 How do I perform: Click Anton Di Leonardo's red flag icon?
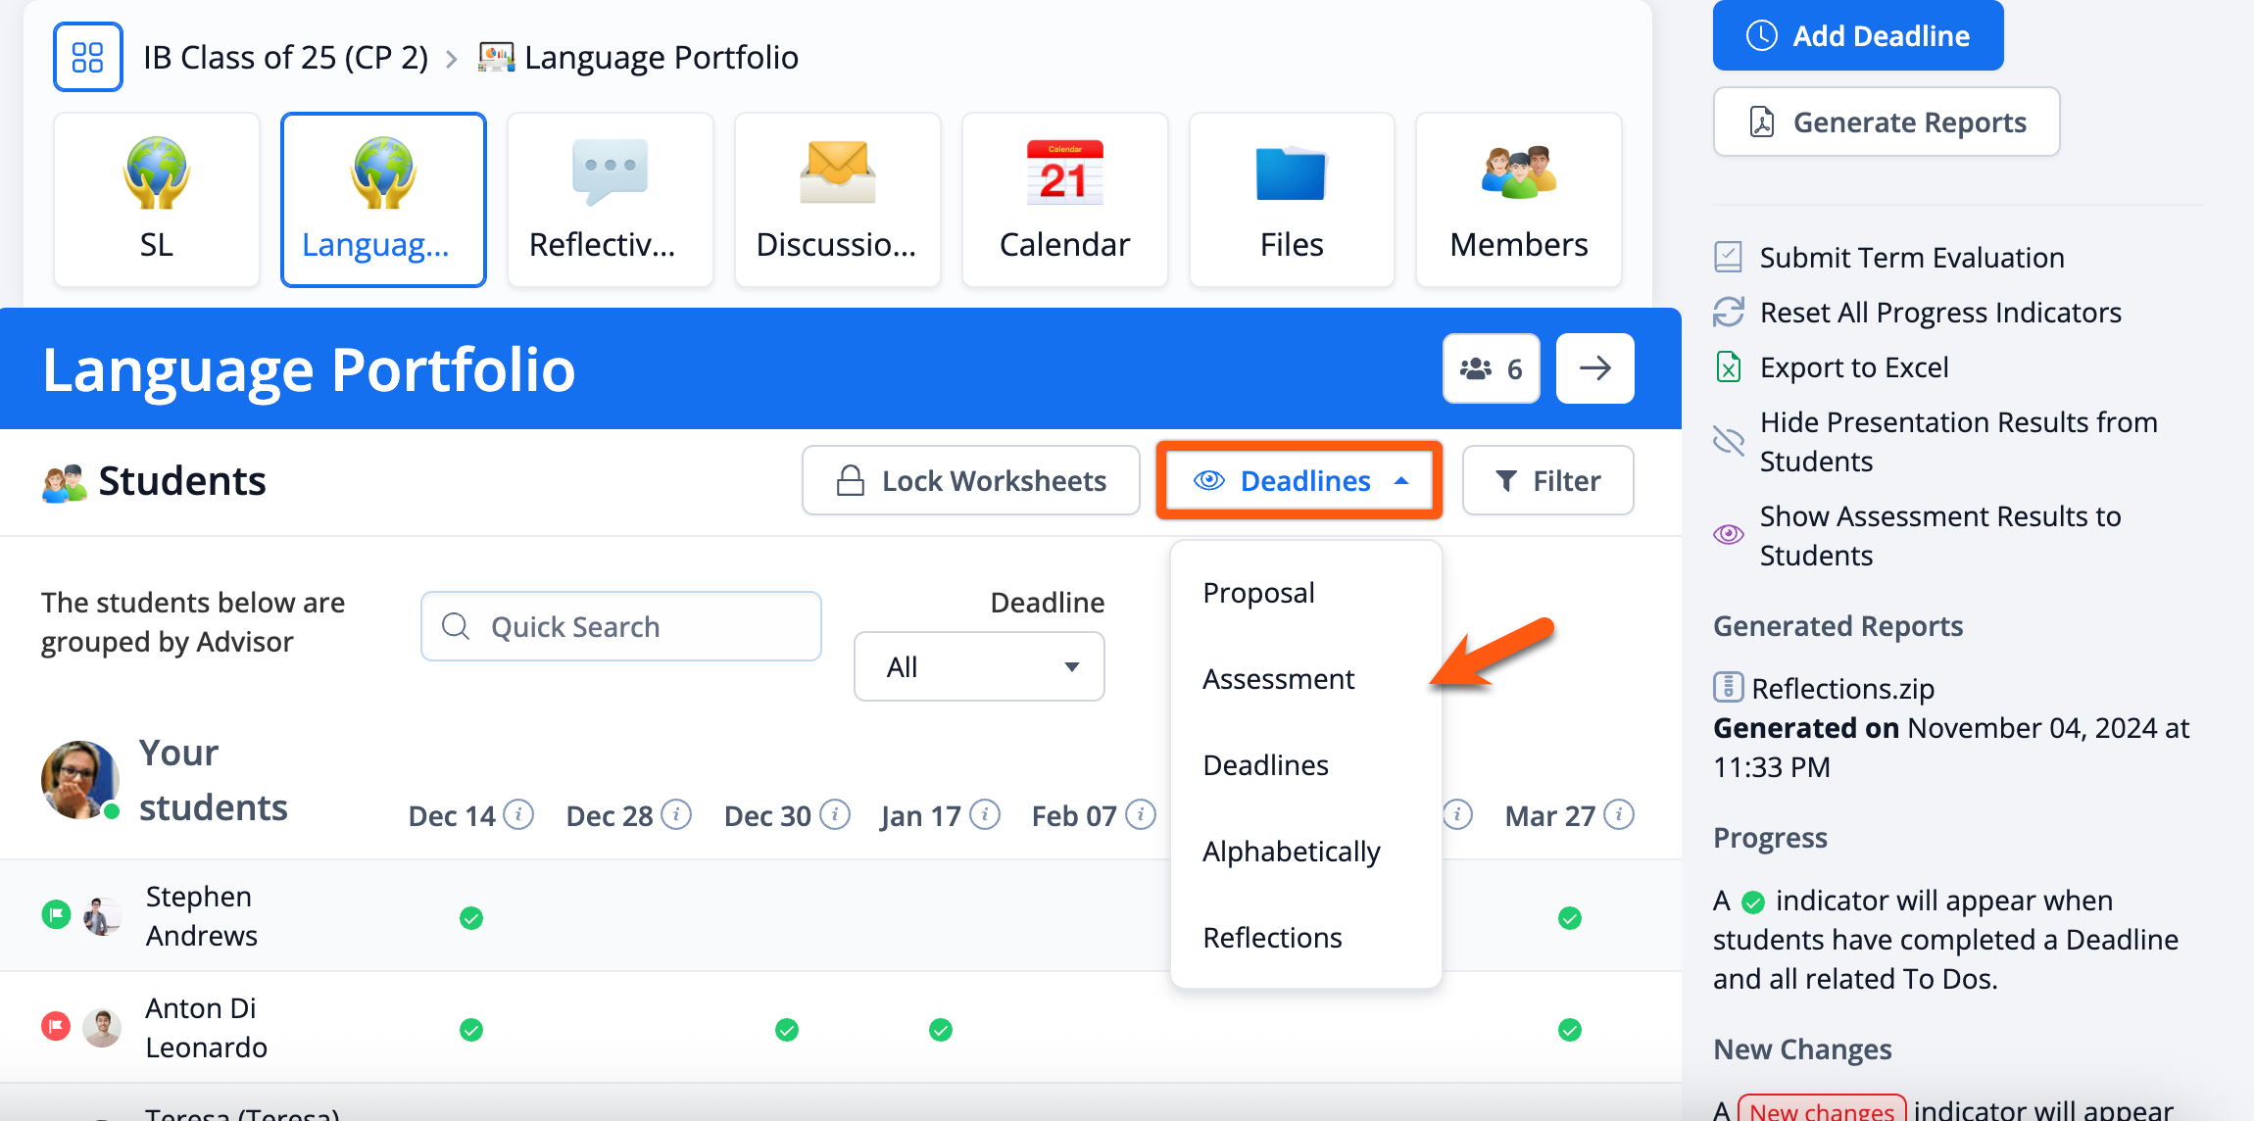[x=56, y=1026]
